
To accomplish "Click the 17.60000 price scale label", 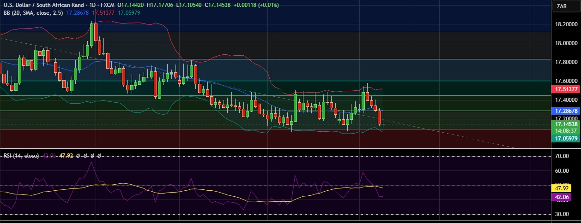I will pyautogui.click(x=566, y=81).
